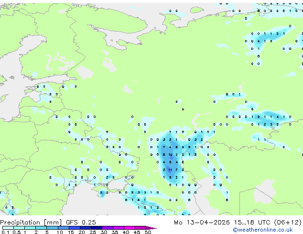
Task: Select the 5–10 mm legend swatch
Action: click(52, 228)
